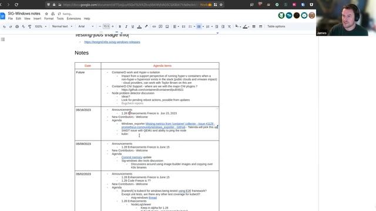Click the first green collaborator avatar

click(281, 16)
